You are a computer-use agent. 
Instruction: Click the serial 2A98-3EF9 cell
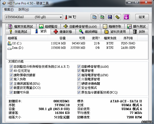128,48
